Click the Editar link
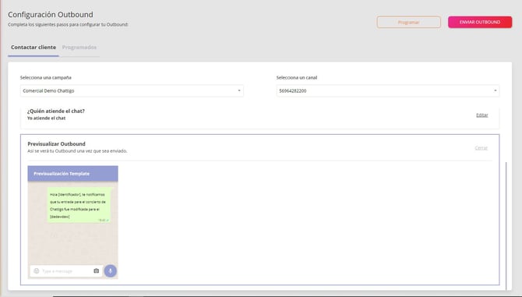Screen dimensions: 522x297 [481, 115]
